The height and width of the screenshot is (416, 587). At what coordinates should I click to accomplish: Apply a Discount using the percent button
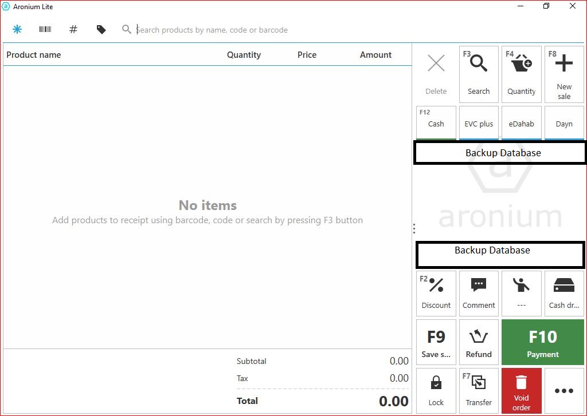[x=436, y=294]
